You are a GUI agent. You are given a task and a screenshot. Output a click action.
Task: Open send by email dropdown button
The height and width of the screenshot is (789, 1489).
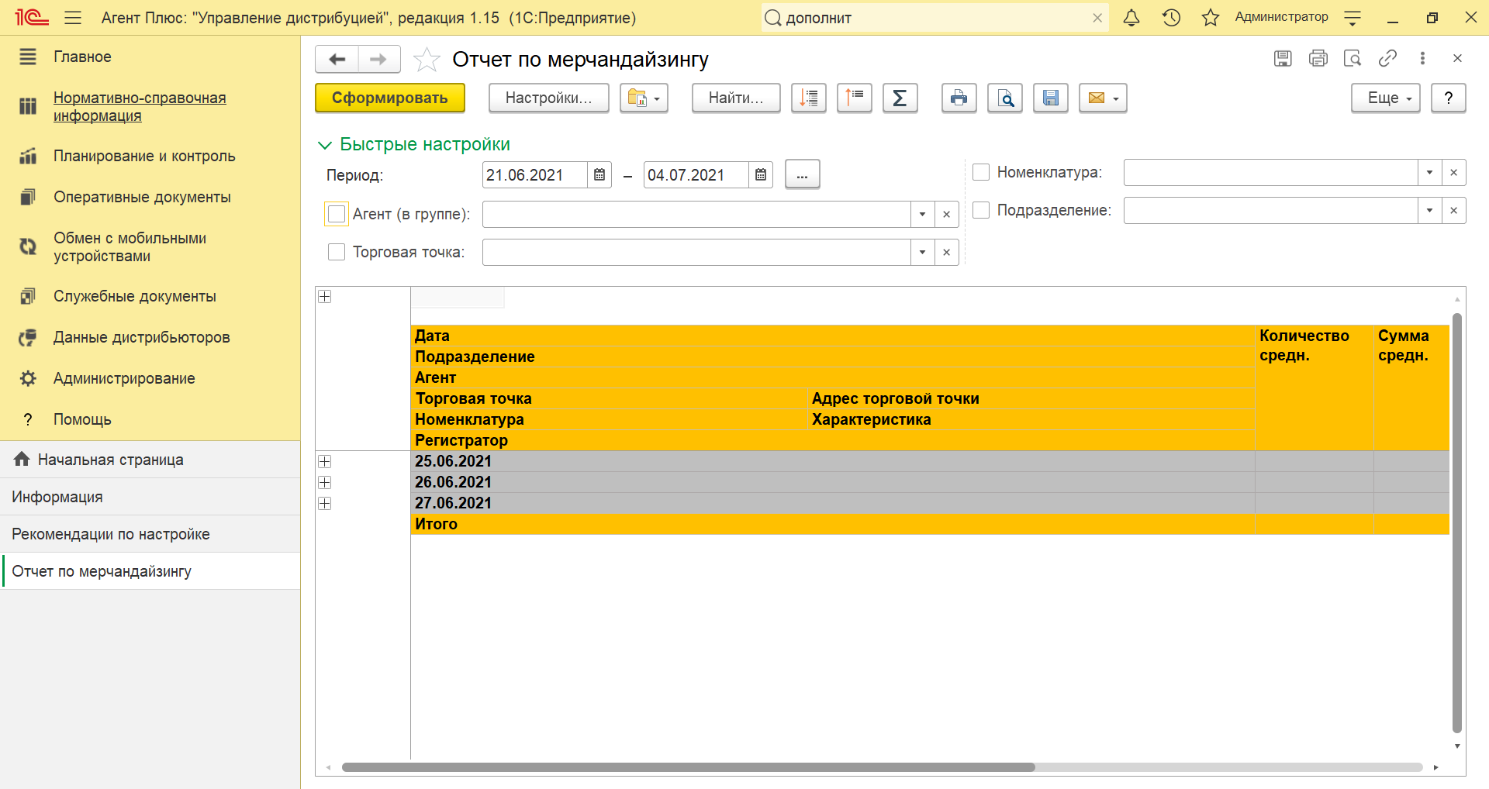click(1103, 98)
